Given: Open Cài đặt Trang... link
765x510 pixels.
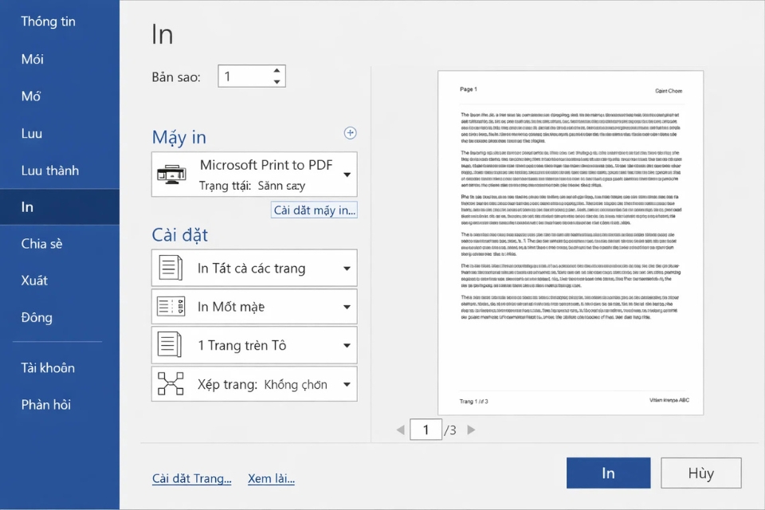Looking at the screenshot, I should coord(191,478).
